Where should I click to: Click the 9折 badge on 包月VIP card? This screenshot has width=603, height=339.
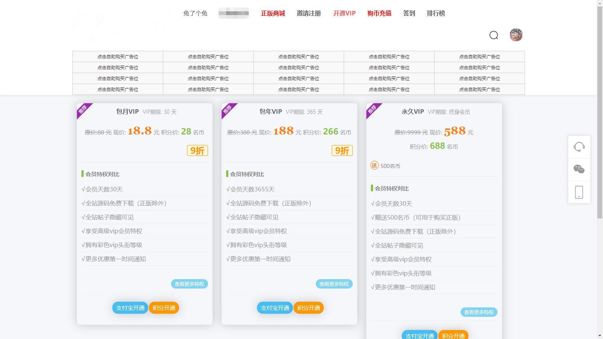[197, 151]
